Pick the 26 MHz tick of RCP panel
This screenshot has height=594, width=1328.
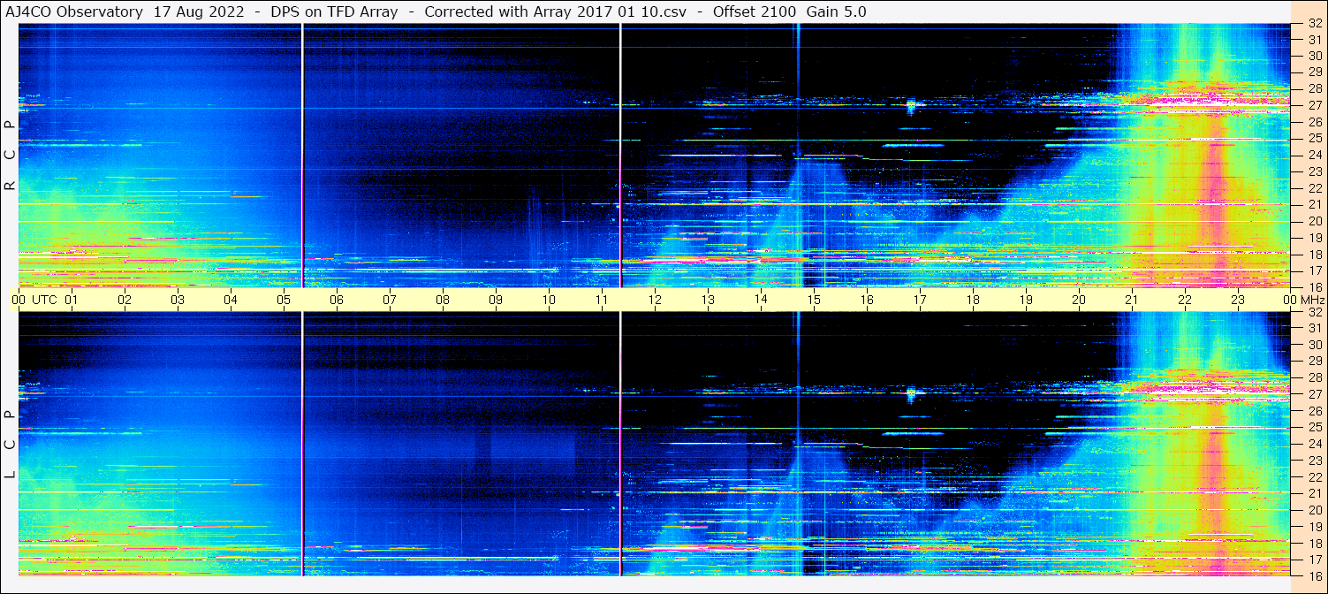click(1315, 122)
